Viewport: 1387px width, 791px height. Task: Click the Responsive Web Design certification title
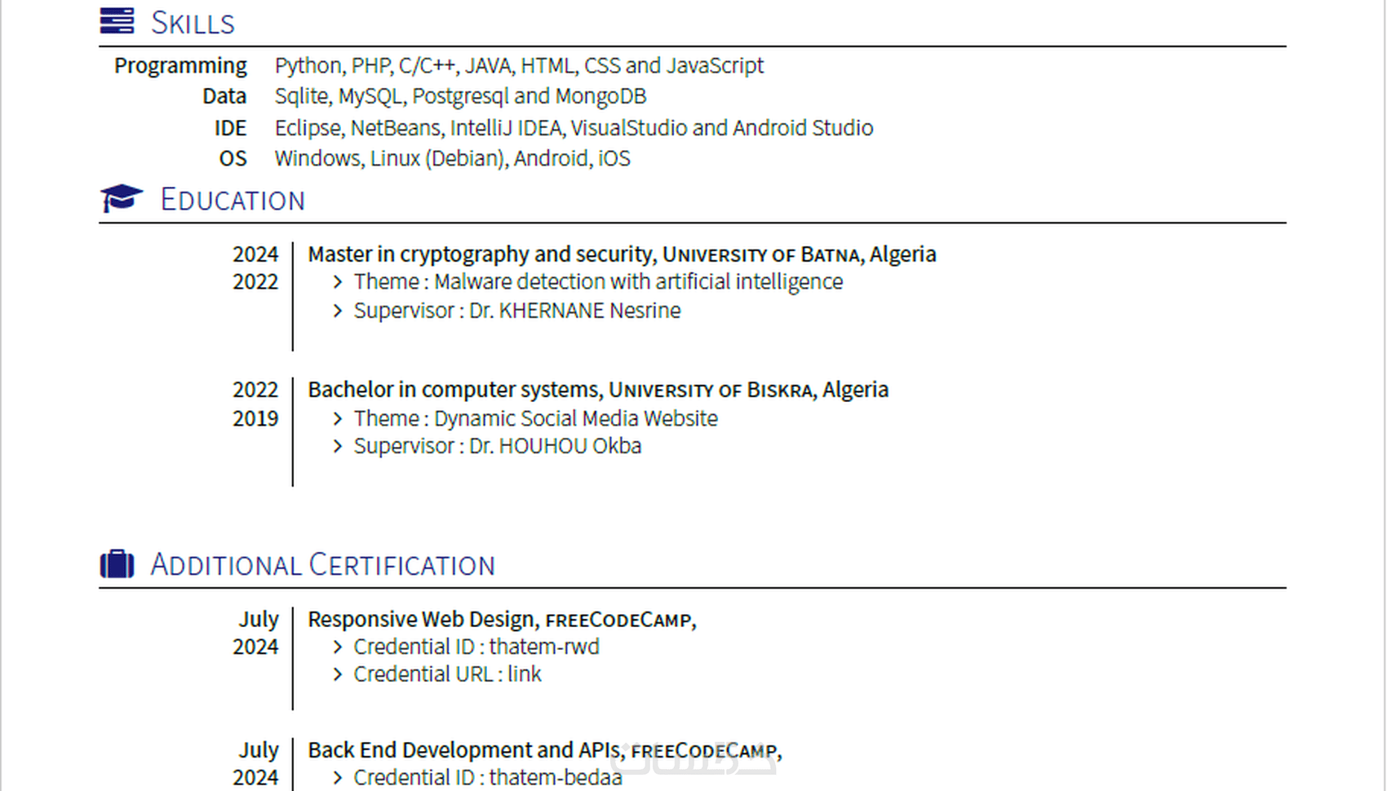[x=422, y=620]
